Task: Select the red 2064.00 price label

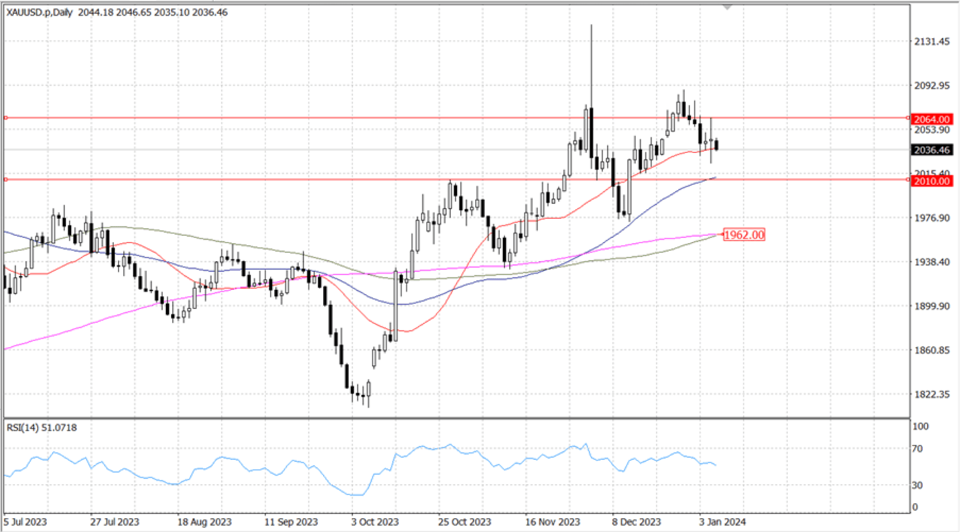Action: 931,119
